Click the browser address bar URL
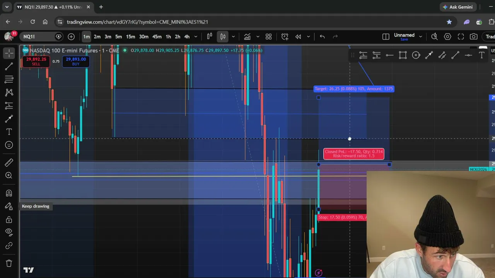This screenshot has height=278, width=495. coord(137,22)
